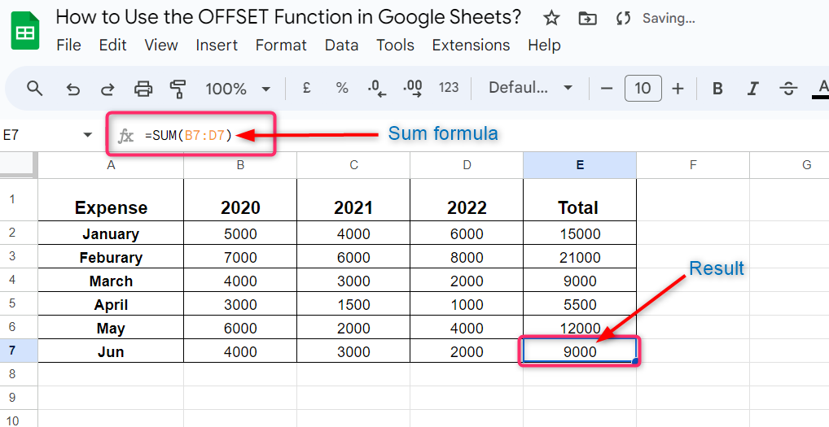Activate the paint format roller
The height and width of the screenshot is (427, 829).
178,89
